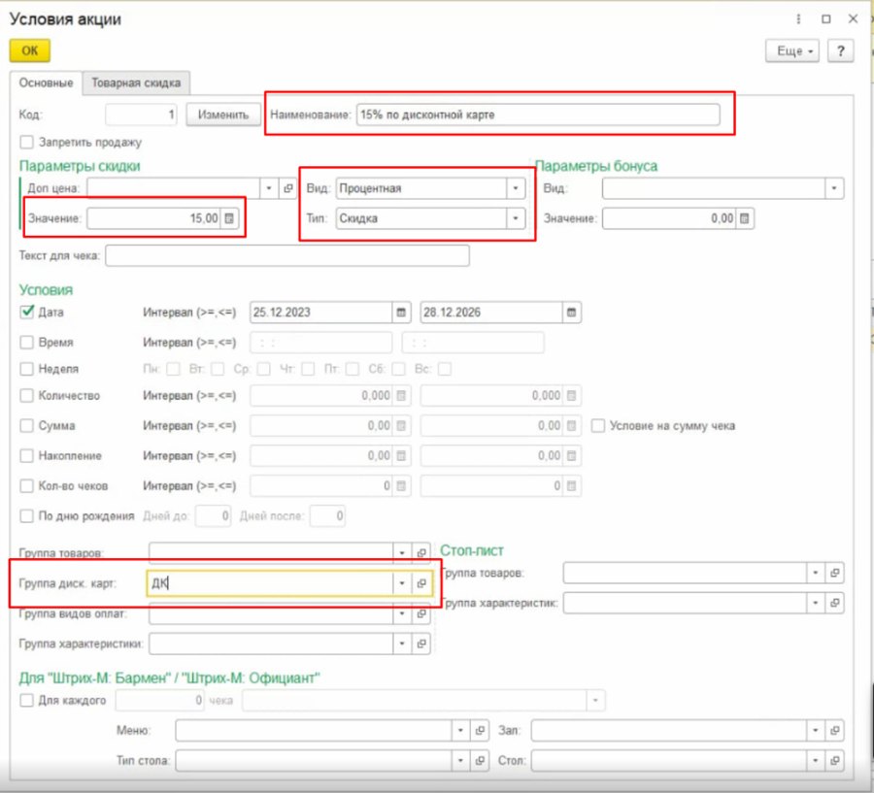
Task: Open the Тип стола record icon
Action: tap(480, 760)
